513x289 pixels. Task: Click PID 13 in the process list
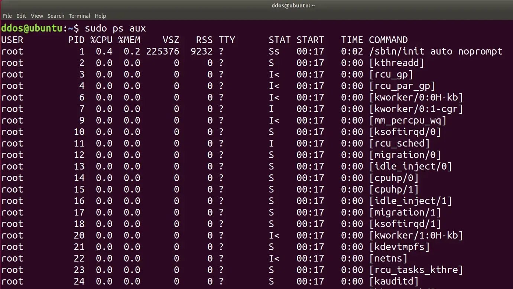click(79, 166)
